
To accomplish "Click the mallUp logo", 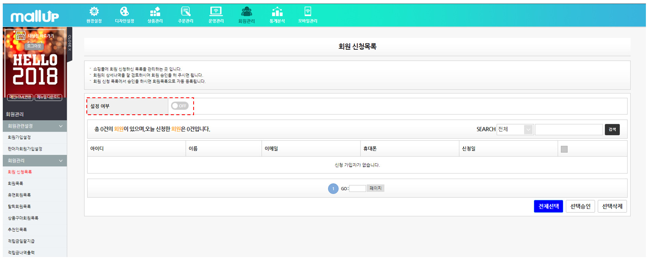I will click(35, 16).
